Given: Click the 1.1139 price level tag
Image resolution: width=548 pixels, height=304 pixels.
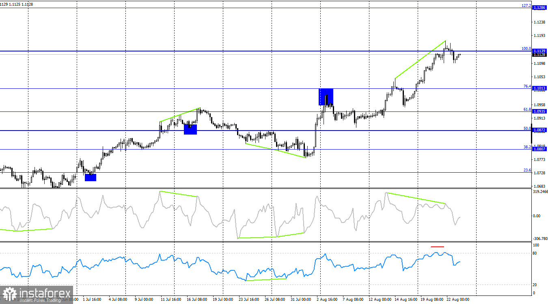Looking at the screenshot, I should click(x=539, y=51).
